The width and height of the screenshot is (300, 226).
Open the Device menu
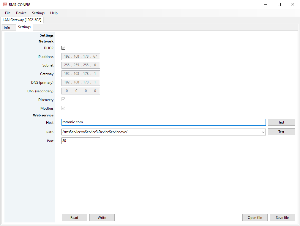click(x=21, y=13)
